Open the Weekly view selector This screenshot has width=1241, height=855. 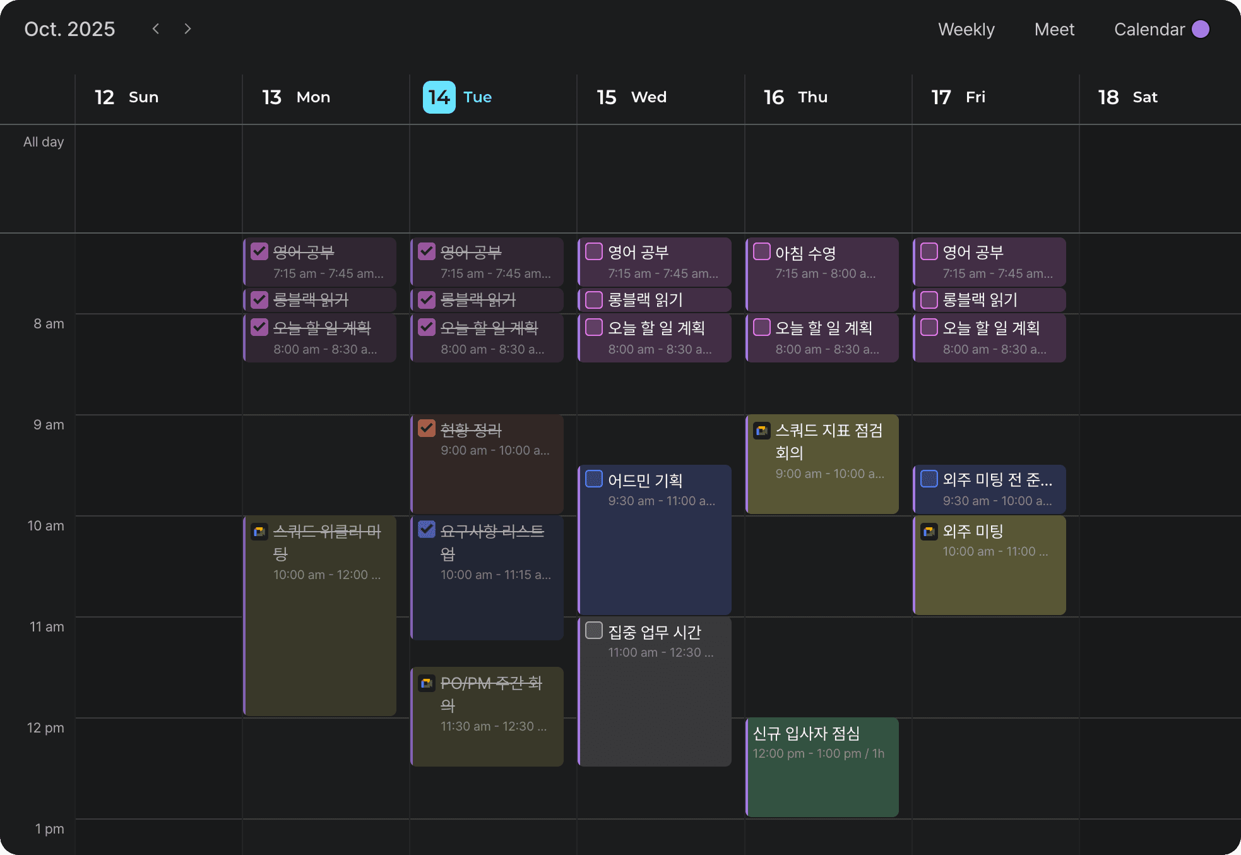(966, 30)
